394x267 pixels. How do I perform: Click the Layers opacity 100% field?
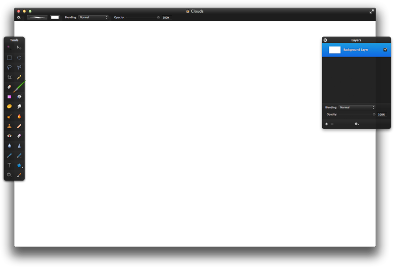(381, 114)
